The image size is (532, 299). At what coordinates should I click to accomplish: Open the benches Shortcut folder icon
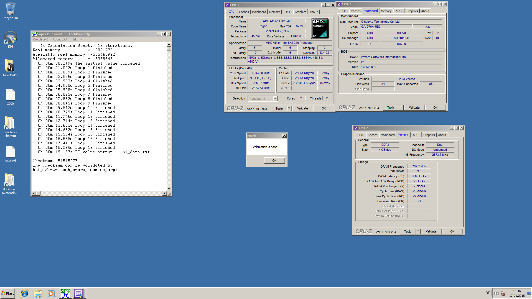[x=10, y=126]
